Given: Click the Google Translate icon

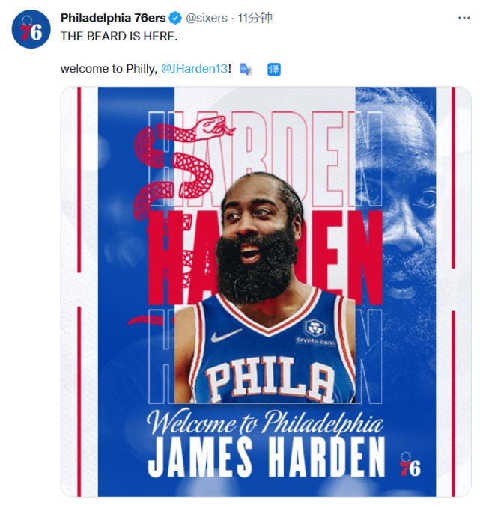Looking at the screenshot, I should [246, 70].
